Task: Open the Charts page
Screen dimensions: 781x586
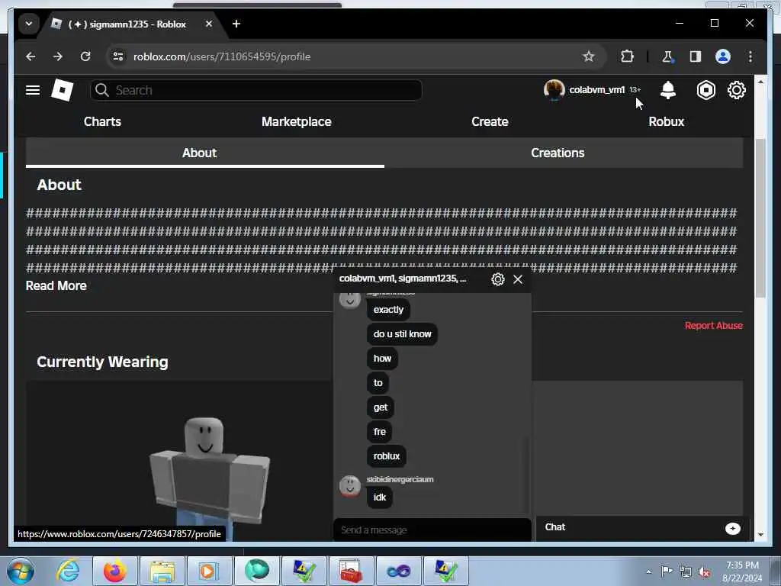Action: 102,121
